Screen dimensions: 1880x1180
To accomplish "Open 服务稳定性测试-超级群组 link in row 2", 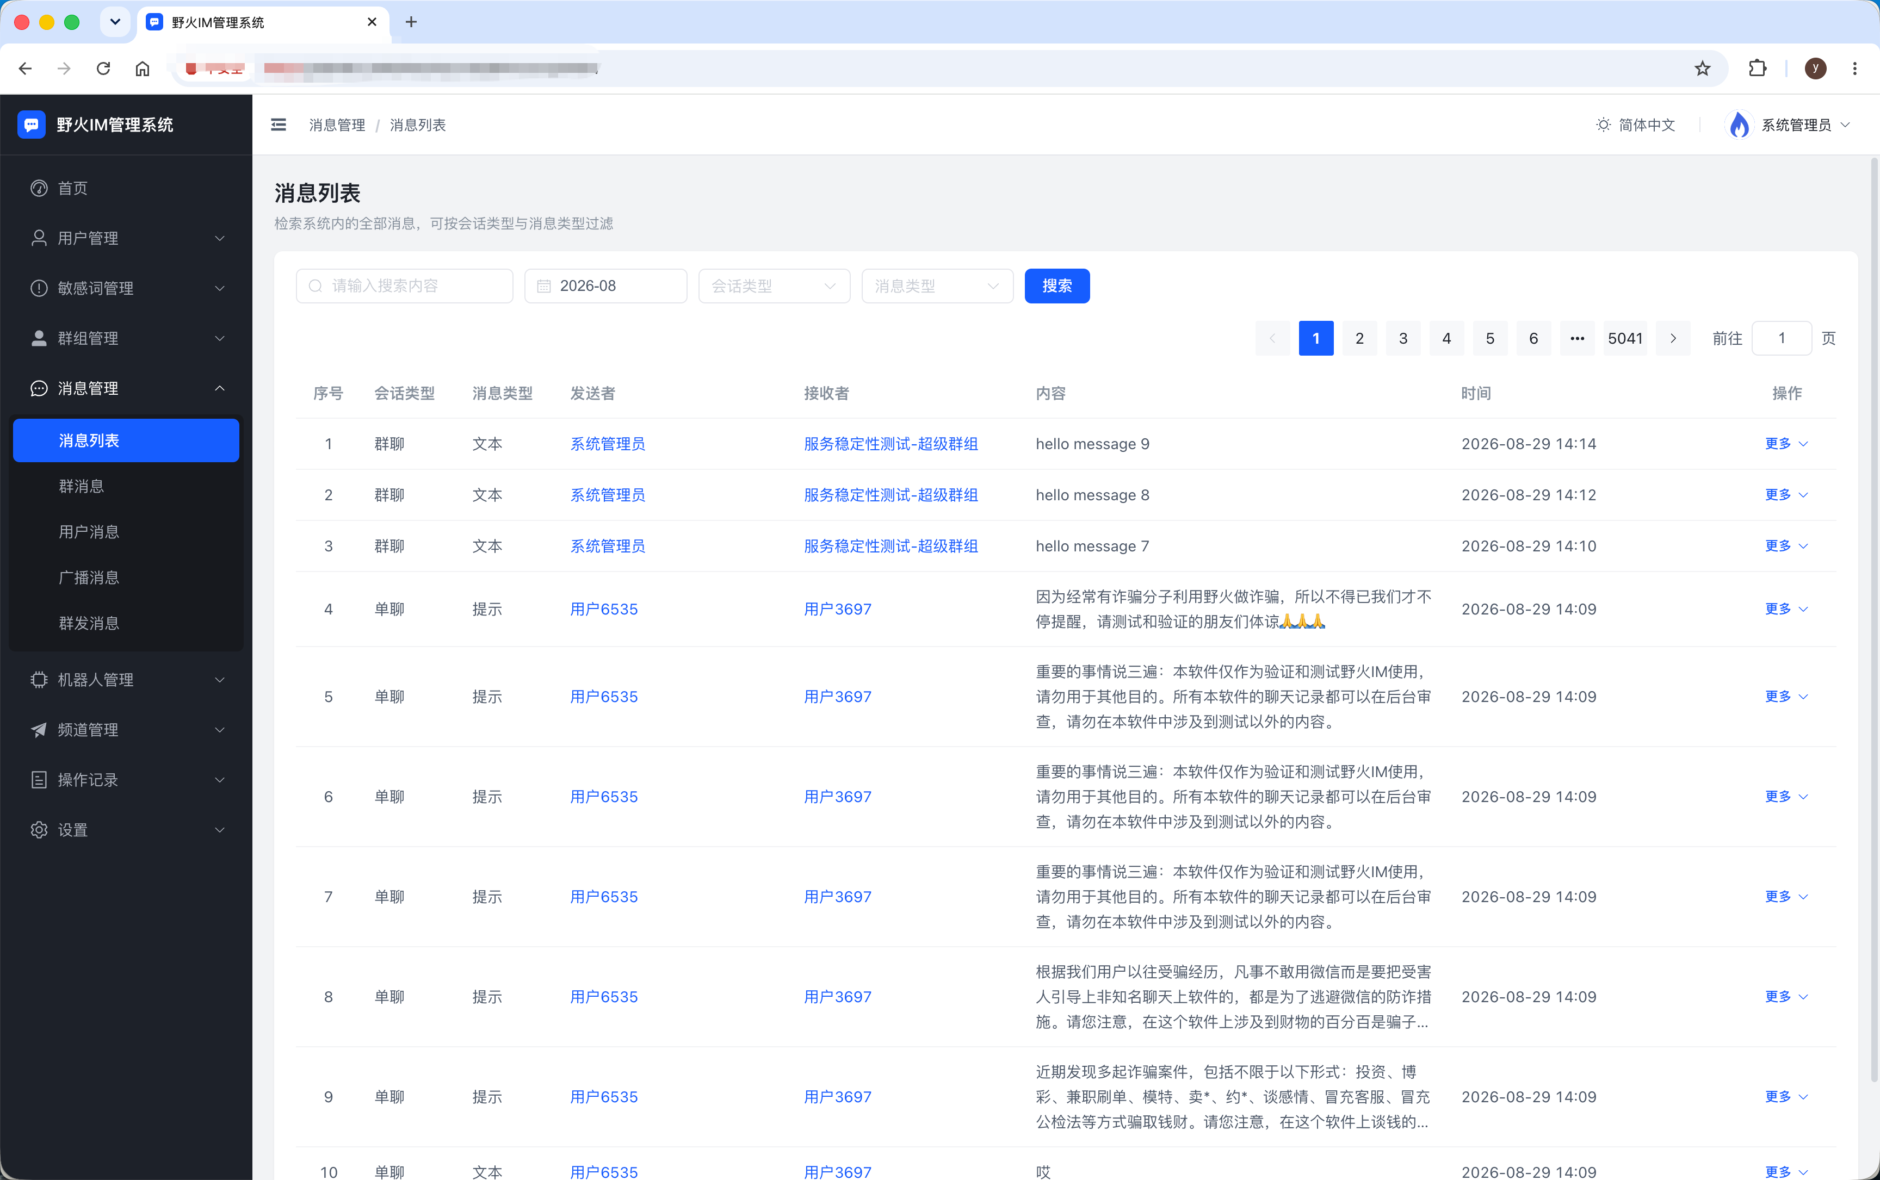I will point(891,495).
